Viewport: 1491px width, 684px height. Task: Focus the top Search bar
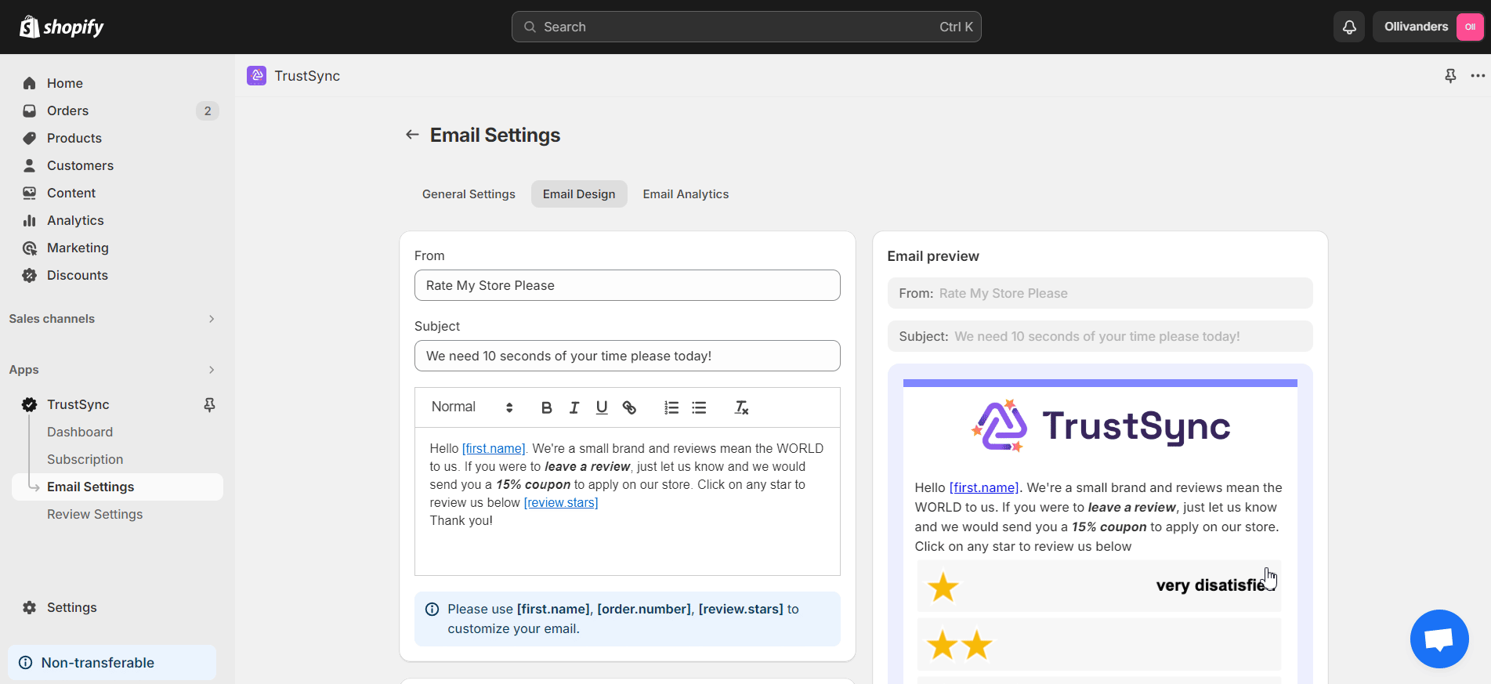point(746,27)
